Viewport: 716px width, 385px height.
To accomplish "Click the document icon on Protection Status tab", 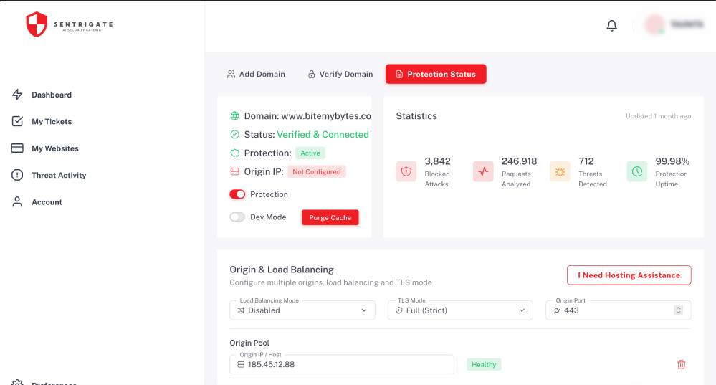I will click(399, 74).
